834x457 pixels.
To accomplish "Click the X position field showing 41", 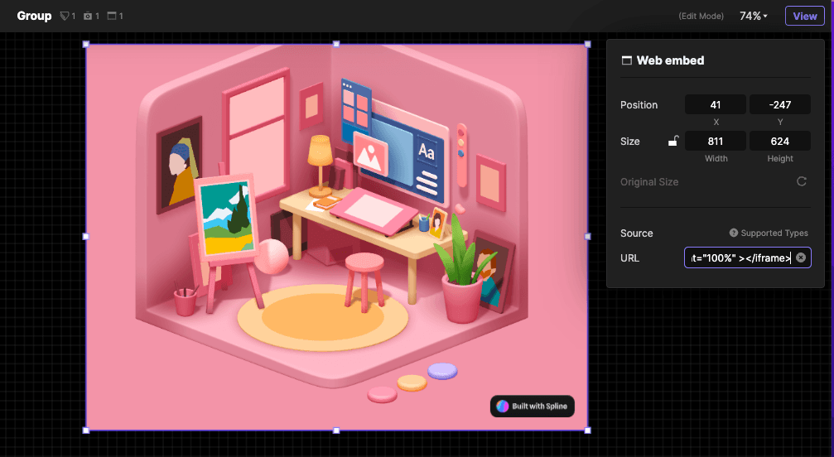I will click(716, 104).
